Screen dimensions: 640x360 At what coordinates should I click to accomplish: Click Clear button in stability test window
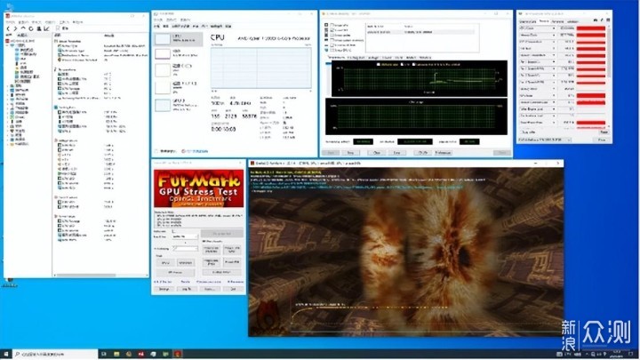point(376,153)
